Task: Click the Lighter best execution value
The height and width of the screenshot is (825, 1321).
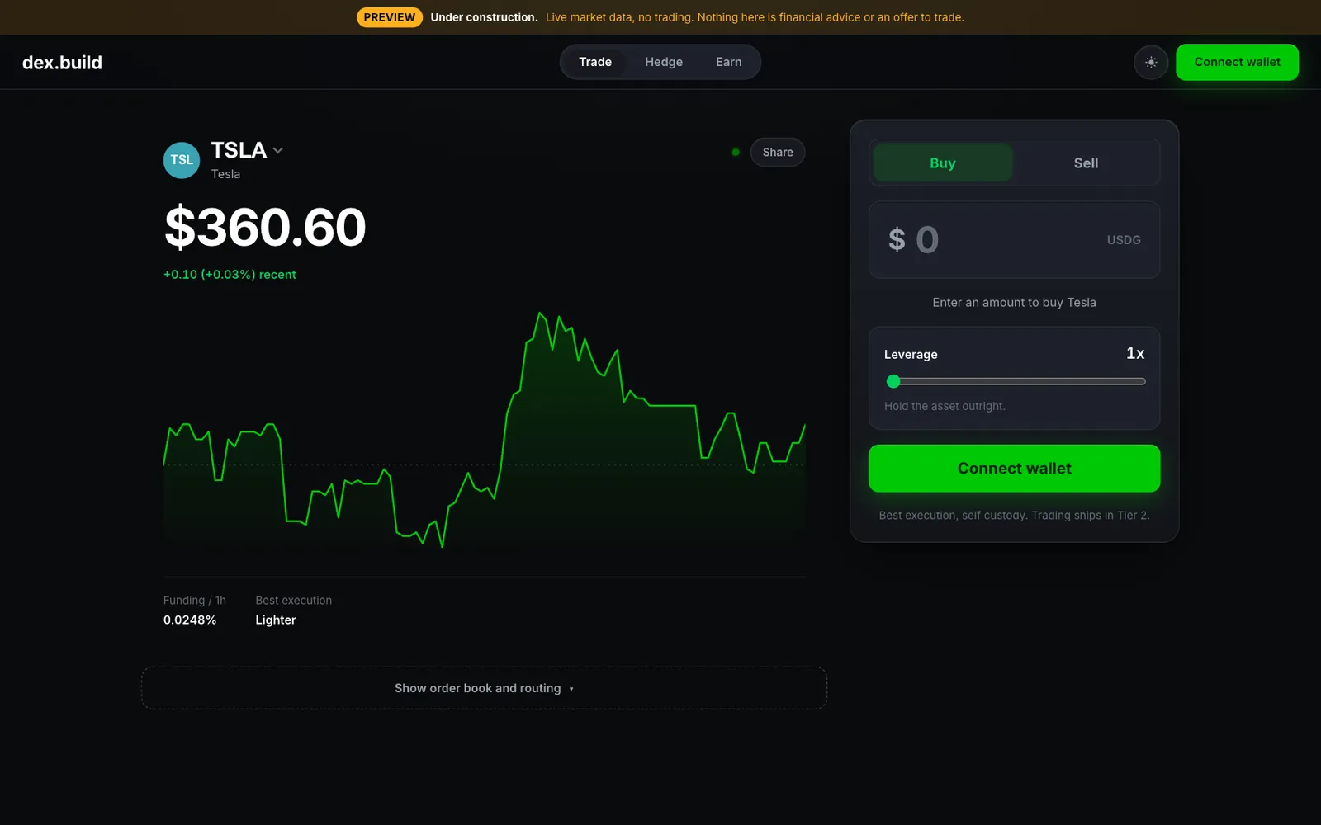Action: pos(275,620)
